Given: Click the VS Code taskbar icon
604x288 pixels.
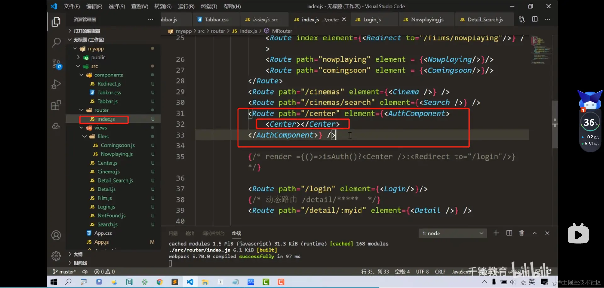Looking at the screenshot, I should point(190,282).
